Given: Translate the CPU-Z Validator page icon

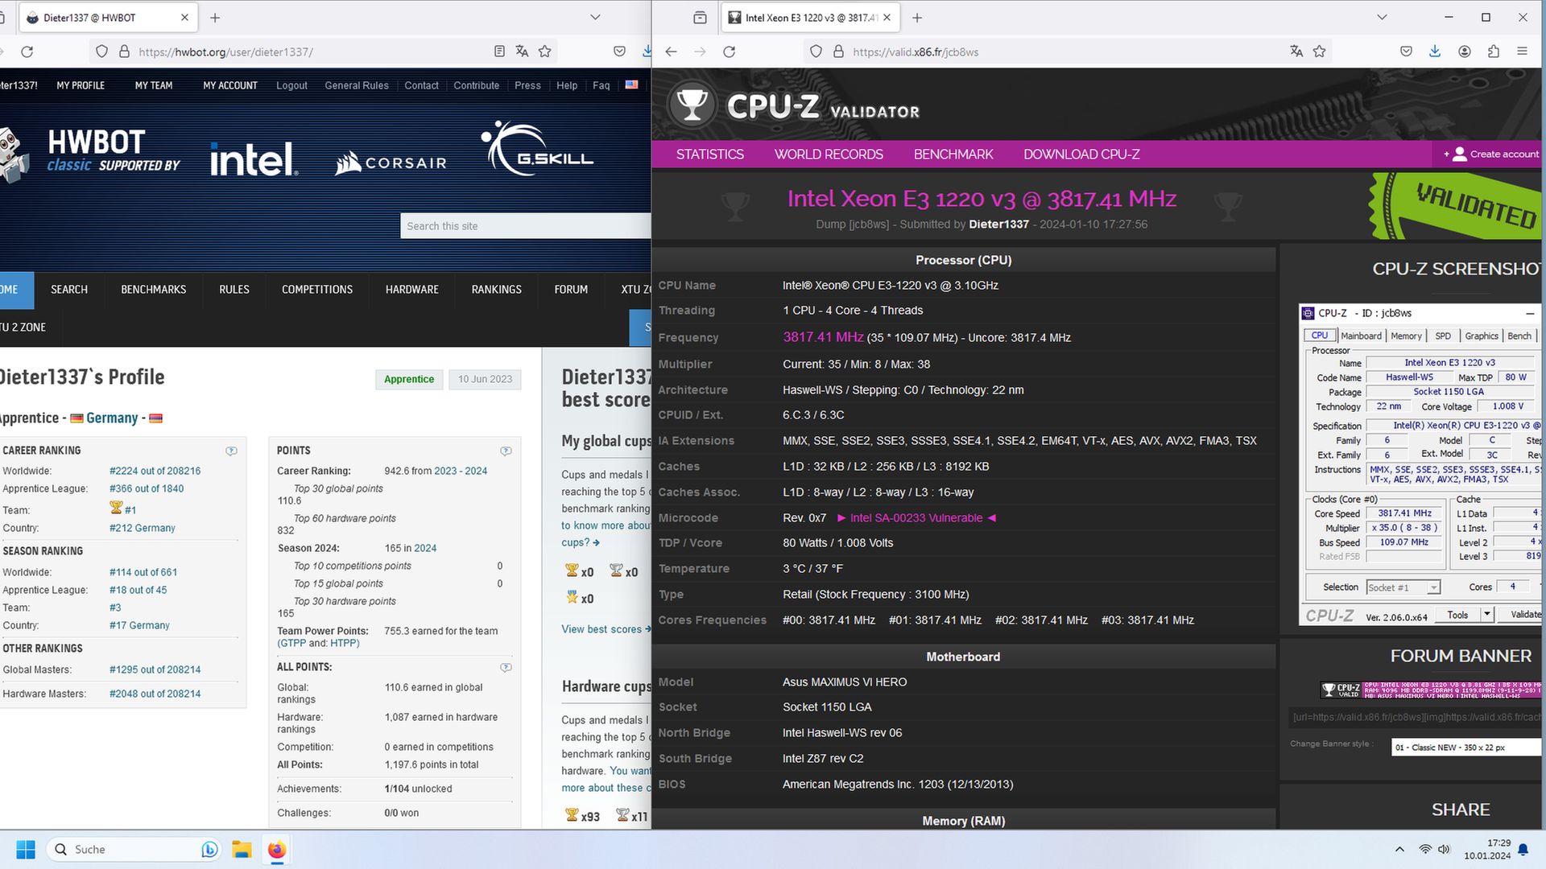Looking at the screenshot, I should [x=1296, y=51].
